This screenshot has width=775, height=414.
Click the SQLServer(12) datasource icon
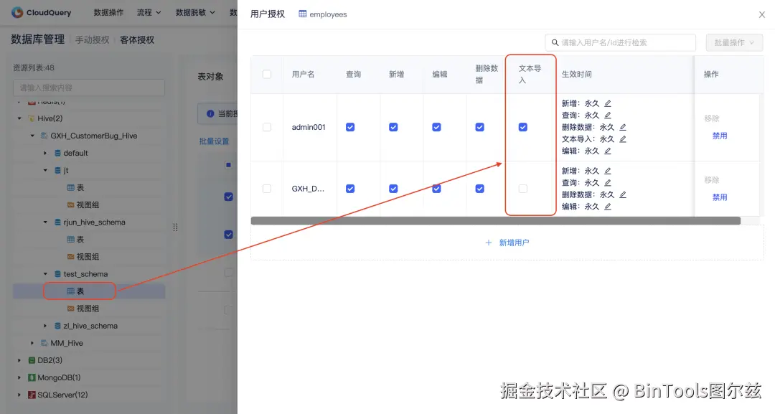tap(32, 395)
